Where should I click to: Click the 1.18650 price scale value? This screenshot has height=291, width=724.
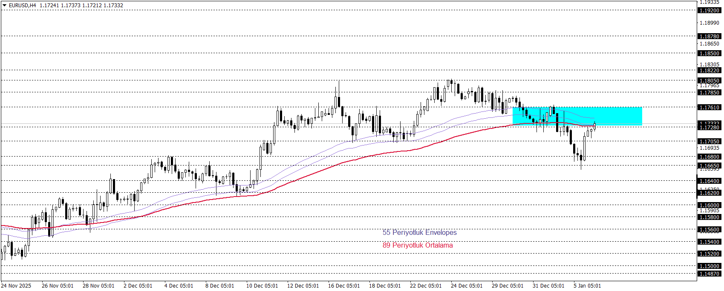click(x=710, y=44)
